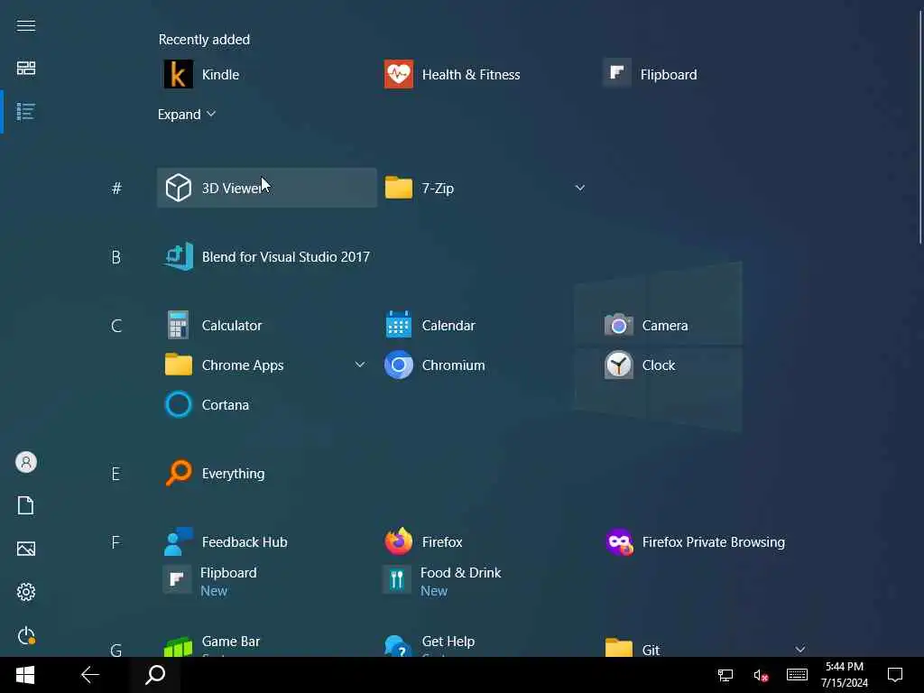Open the Firefox Private Browsing icon
The width and height of the screenshot is (924, 693).
pyautogui.click(x=619, y=541)
